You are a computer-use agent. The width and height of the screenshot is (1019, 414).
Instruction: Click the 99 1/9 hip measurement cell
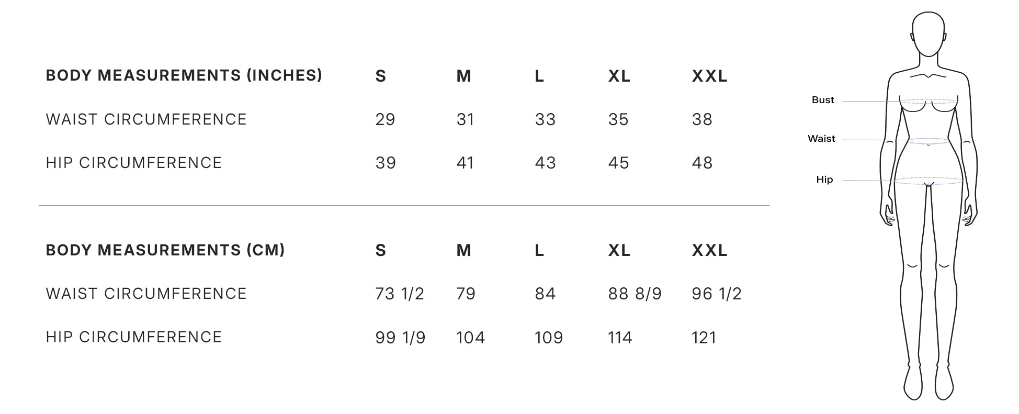tap(400, 338)
